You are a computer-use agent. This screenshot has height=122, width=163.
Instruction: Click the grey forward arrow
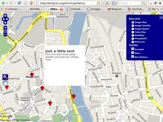point(11,3)
